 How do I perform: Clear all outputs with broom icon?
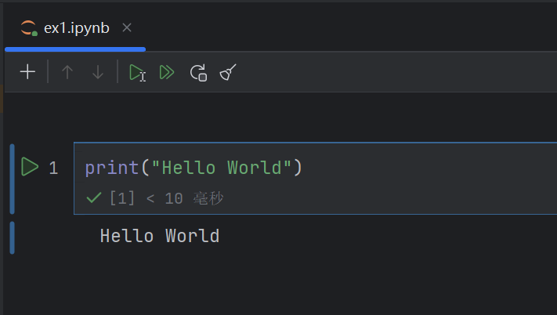228,73
